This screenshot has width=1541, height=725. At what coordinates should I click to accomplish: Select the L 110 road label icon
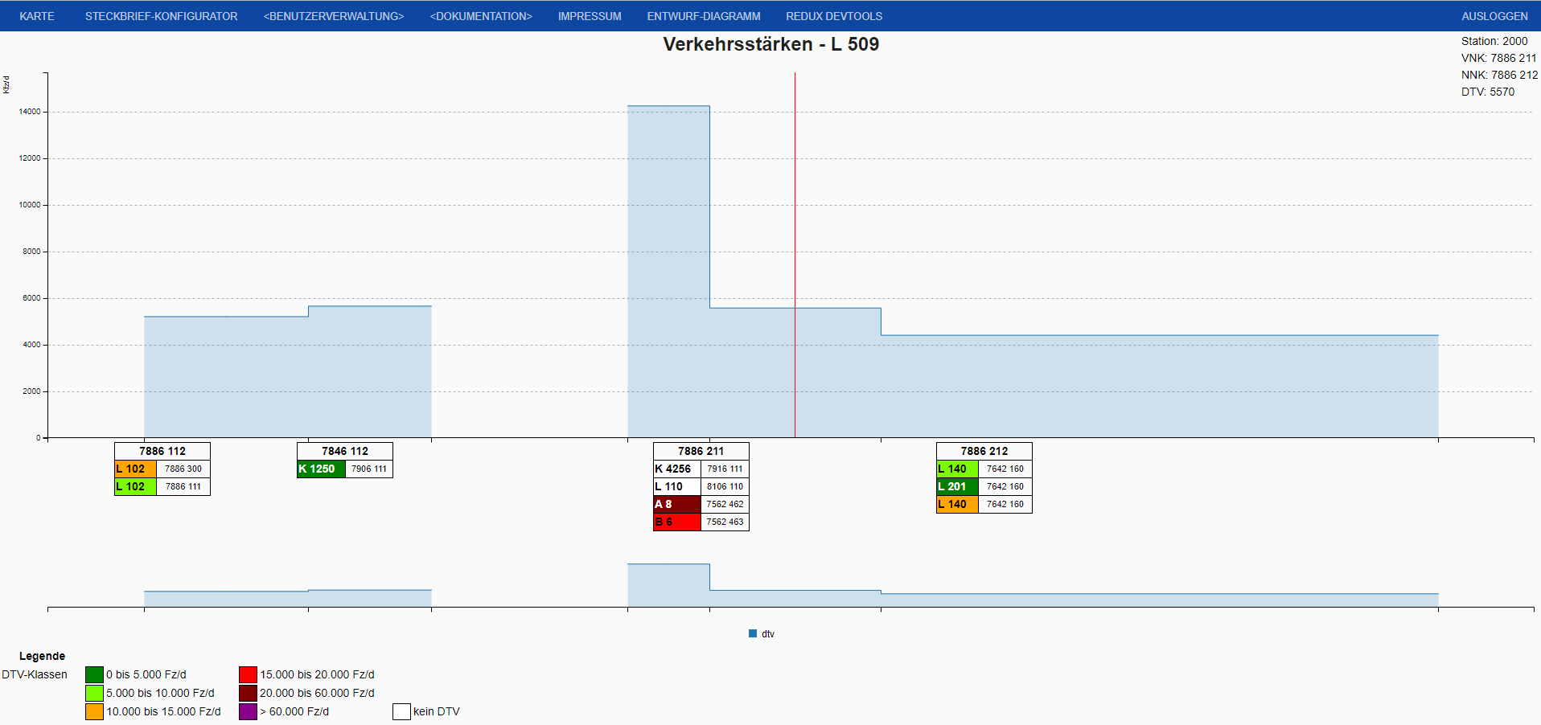coord(676,486)
